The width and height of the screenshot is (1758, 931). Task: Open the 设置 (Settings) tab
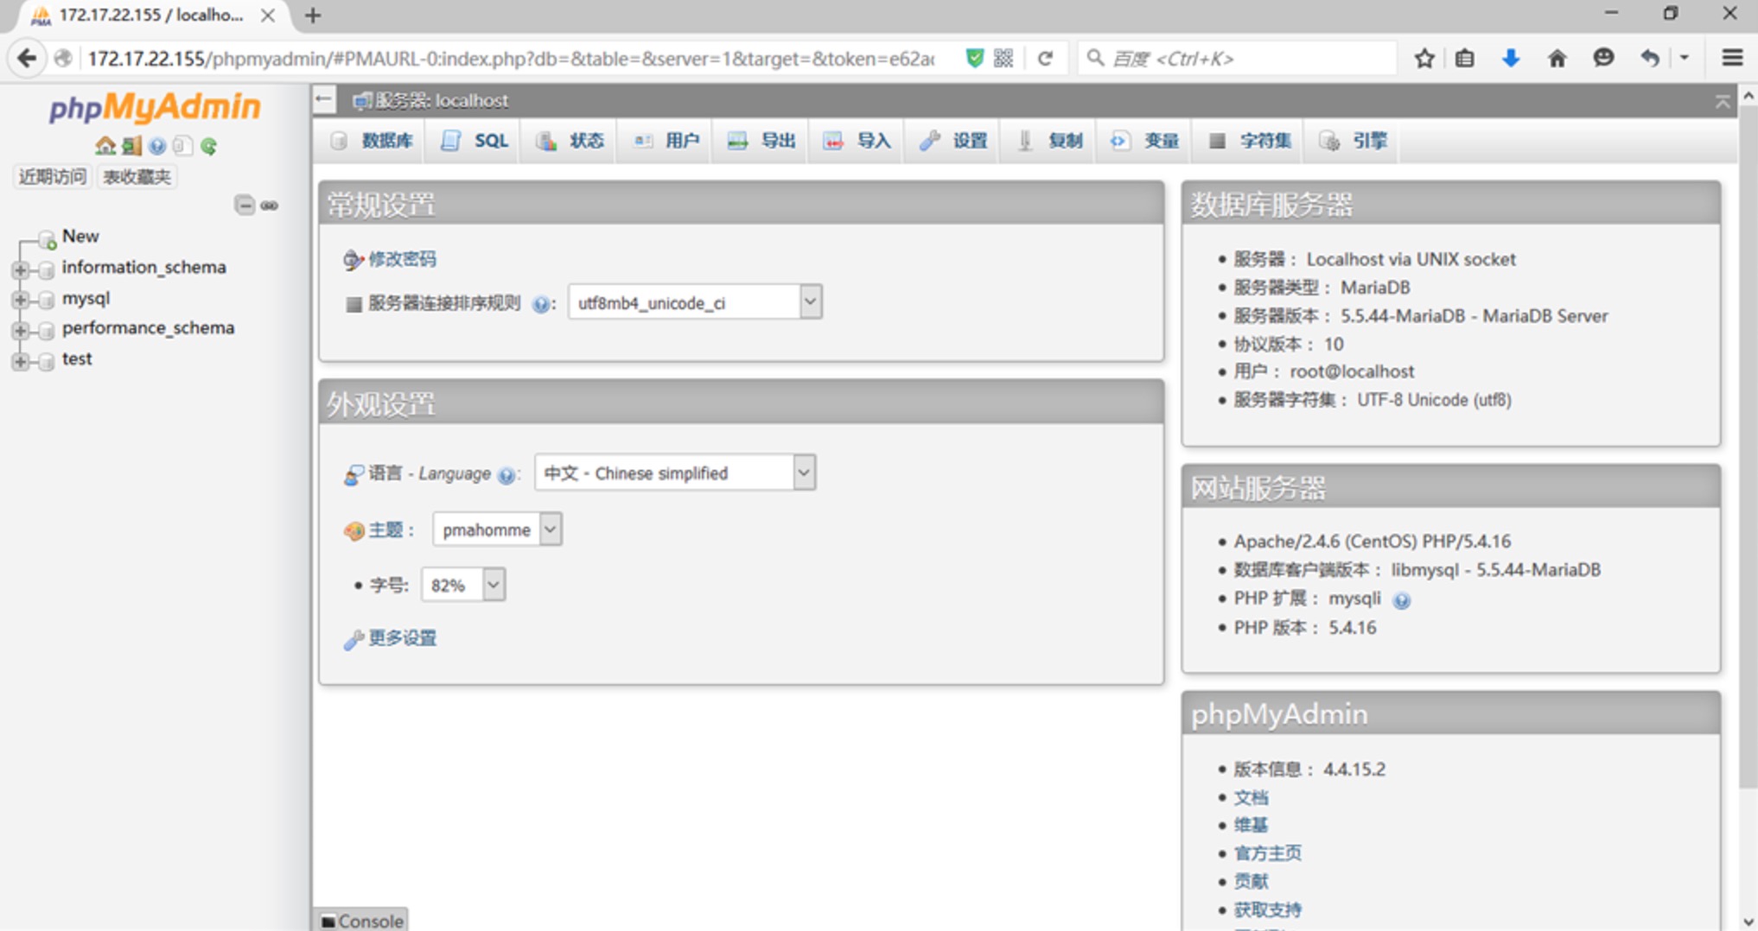[953, 141]
